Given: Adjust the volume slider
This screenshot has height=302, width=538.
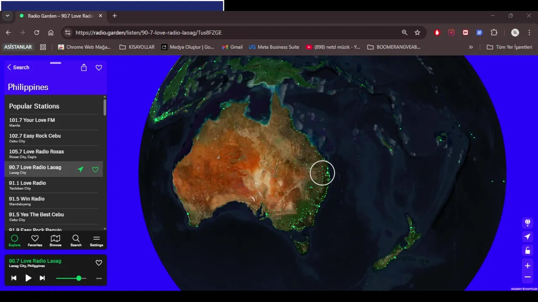Looking at the screenshot, I should coord(71,278).
